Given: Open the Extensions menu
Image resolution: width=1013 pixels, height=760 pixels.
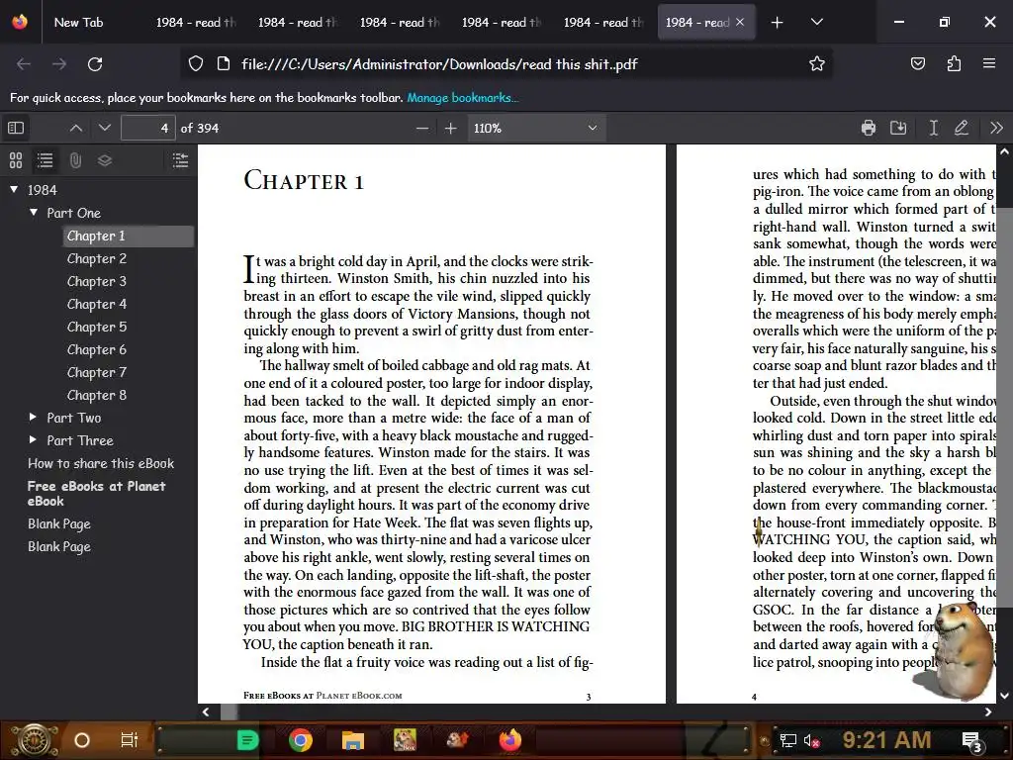Looking at the screenshot, I should point(954,63).
